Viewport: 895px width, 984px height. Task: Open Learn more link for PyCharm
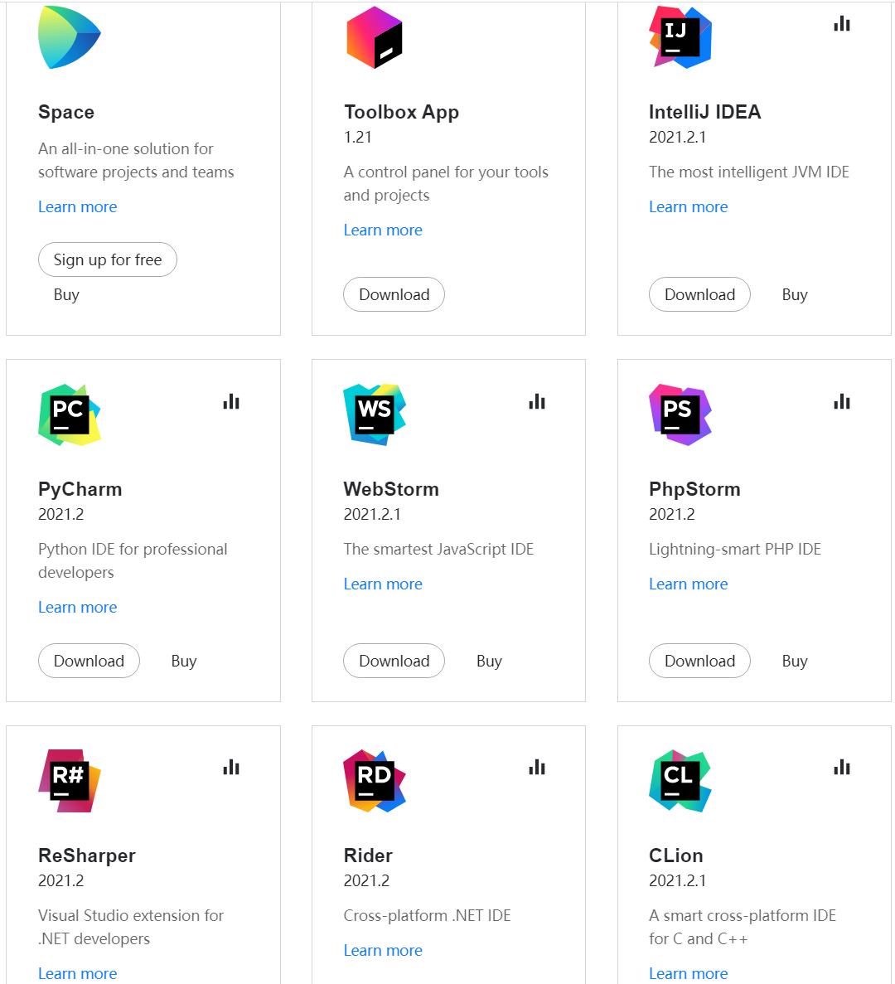pos(78,608)
